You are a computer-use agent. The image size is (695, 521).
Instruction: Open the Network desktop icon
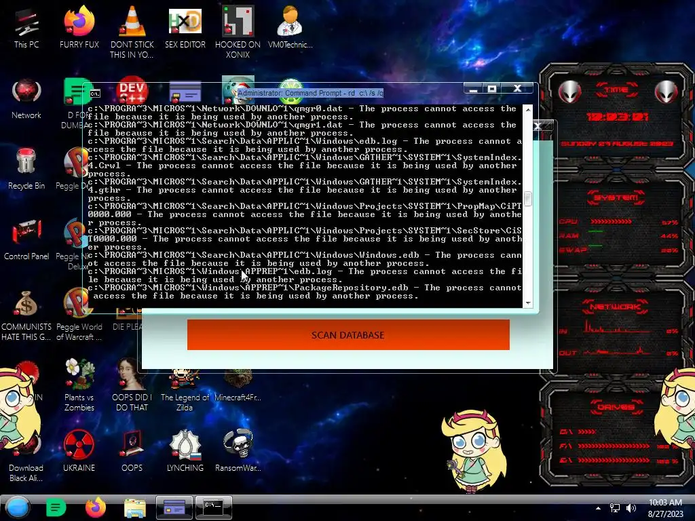26,98
